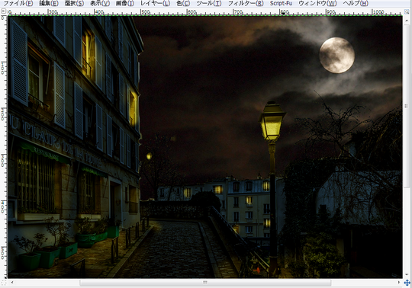
Task: Open image menu via ruler corner triangle button
Action: point(3,11)
